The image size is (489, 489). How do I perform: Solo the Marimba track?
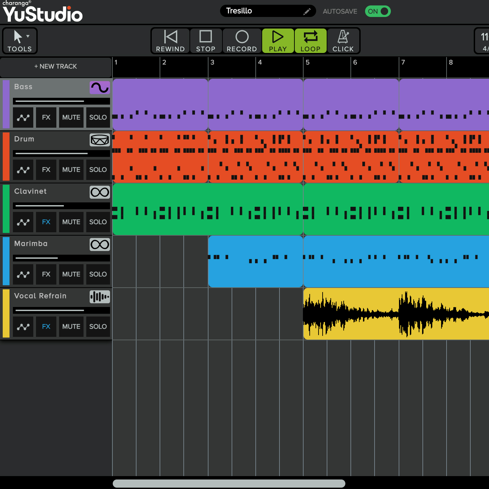(98, 274)
